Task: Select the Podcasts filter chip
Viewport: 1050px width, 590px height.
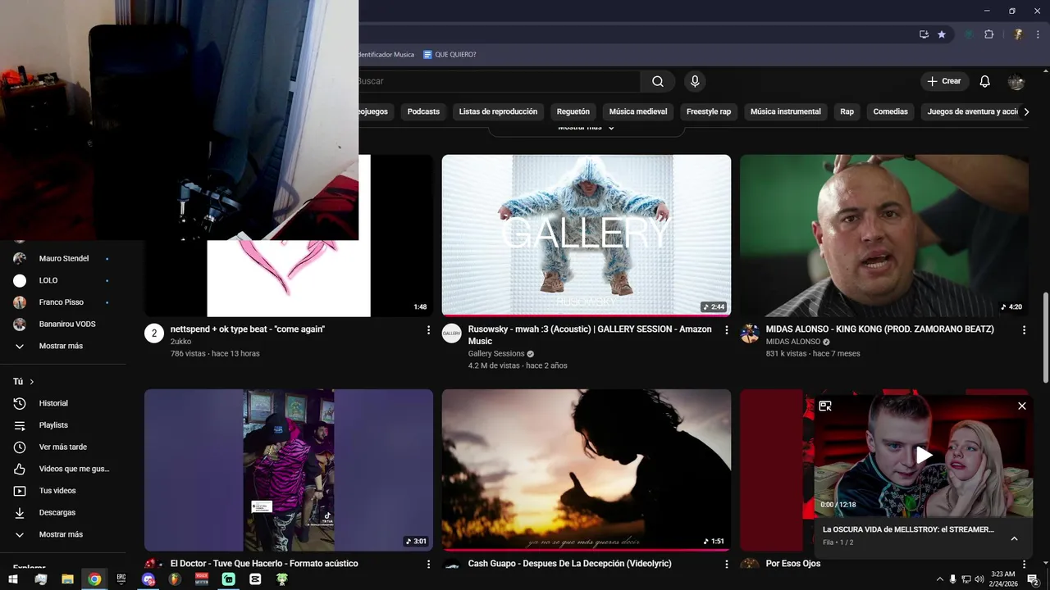Action: [x=423, y=111]
